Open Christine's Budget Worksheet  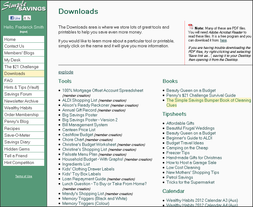[89, 145]
